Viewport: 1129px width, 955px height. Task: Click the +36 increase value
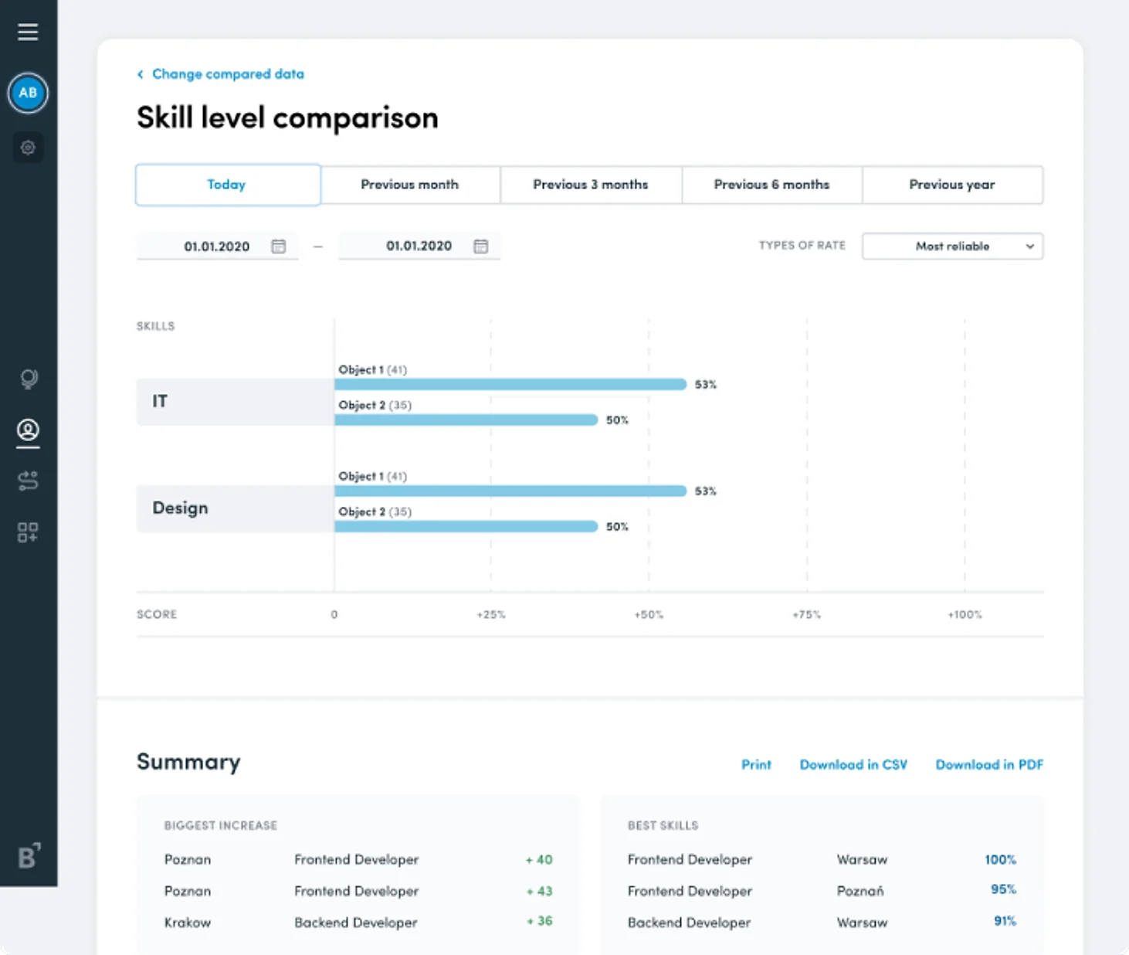[x=539, y=921]
